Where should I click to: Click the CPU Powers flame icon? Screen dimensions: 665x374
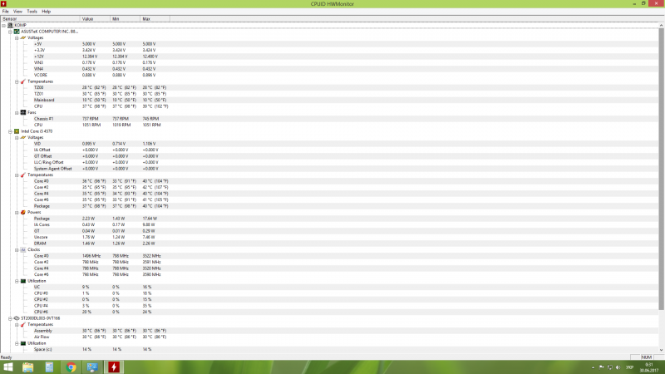tap(22, 212)
